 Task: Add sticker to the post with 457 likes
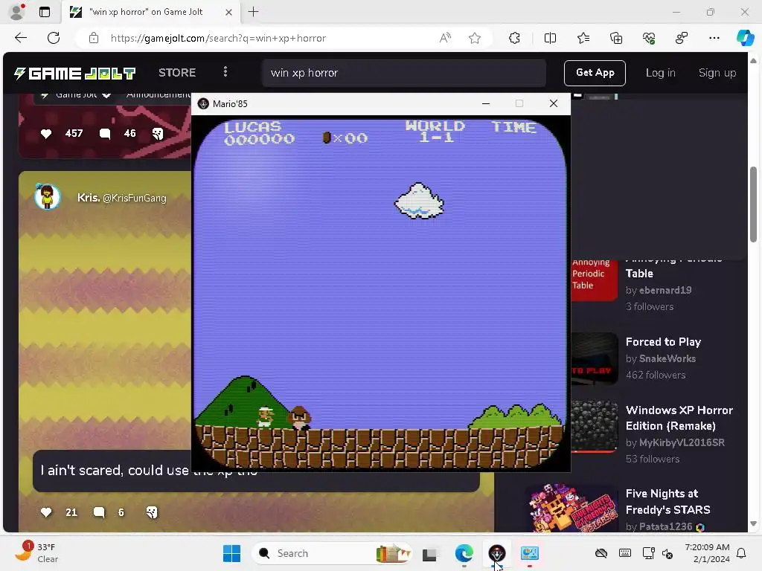(158, 134)
